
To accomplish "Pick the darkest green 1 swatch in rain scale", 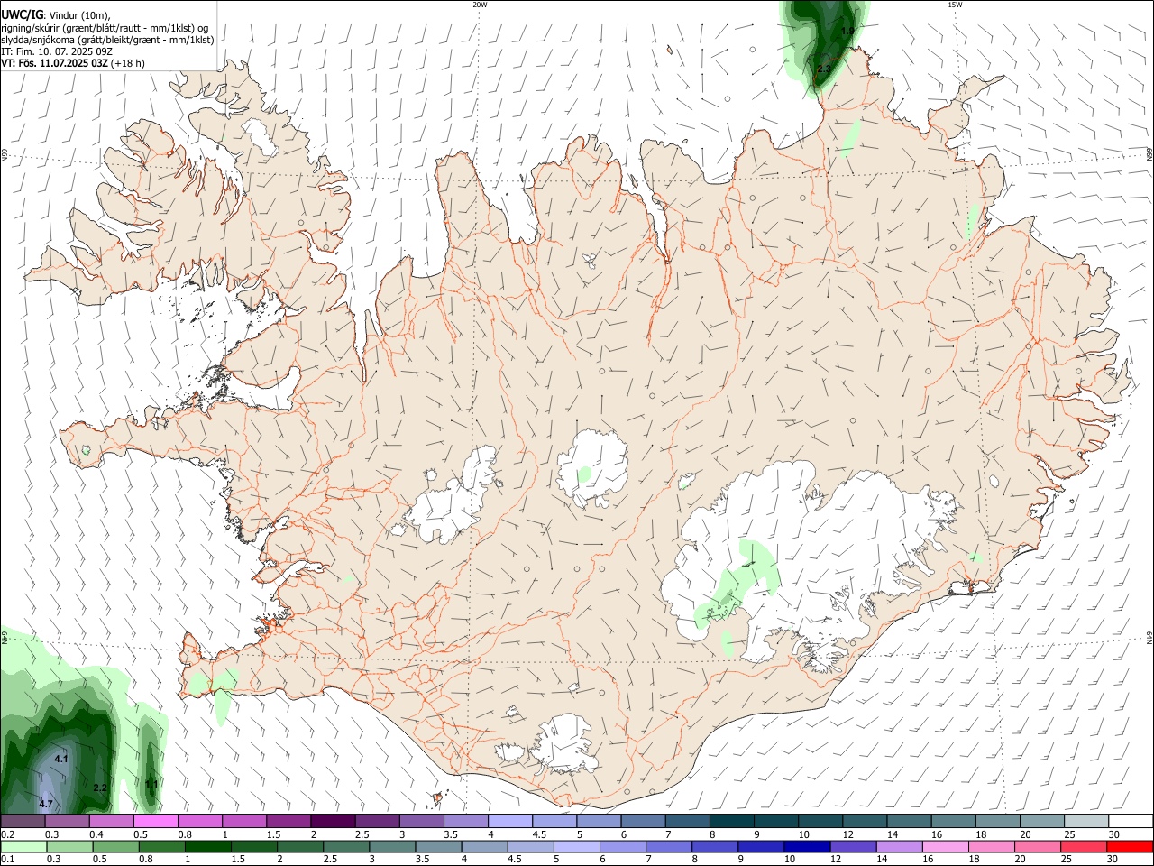I will (x=207, y=846).
